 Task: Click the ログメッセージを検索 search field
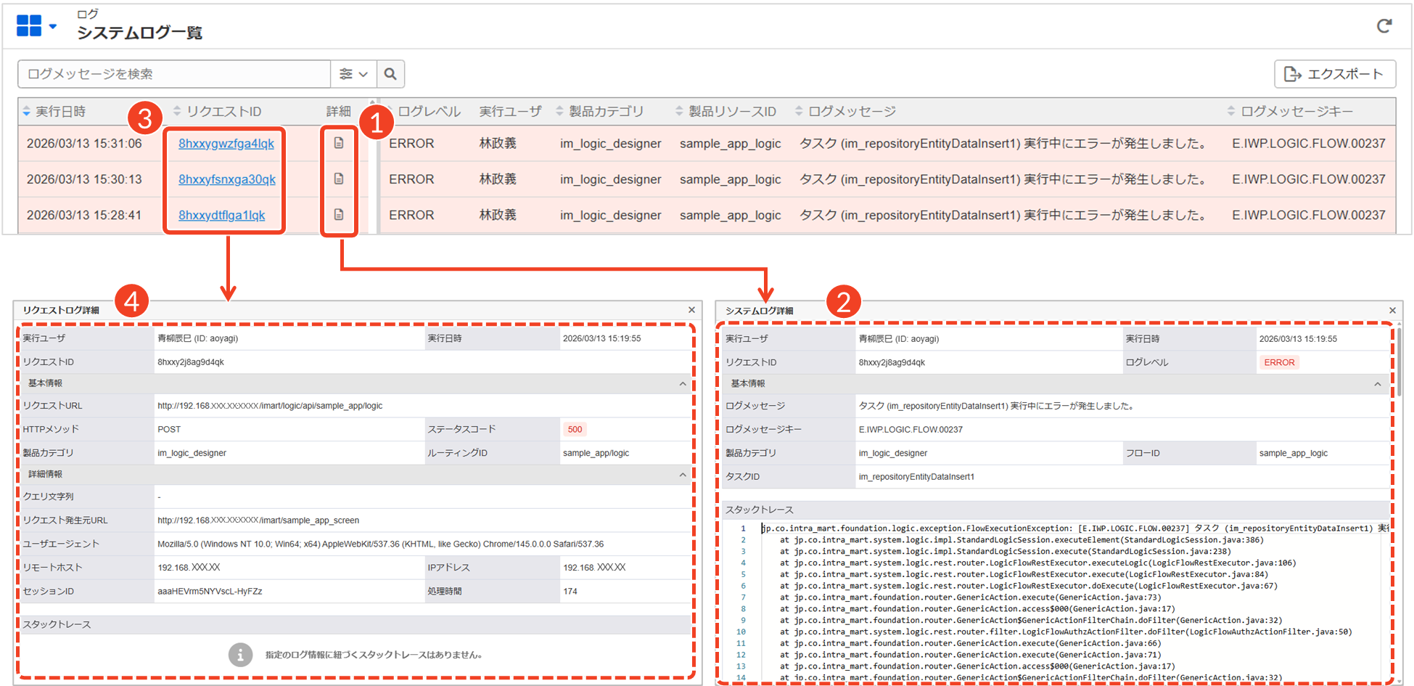[174, 74]
